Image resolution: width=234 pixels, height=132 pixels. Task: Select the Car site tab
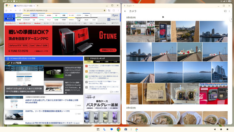coord(34,20)
